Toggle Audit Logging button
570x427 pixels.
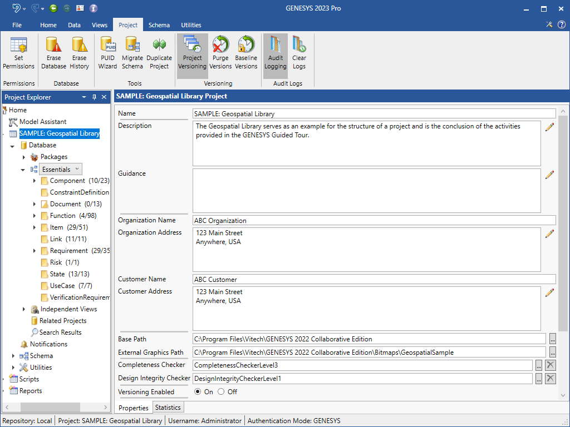[x=275, y=54]
